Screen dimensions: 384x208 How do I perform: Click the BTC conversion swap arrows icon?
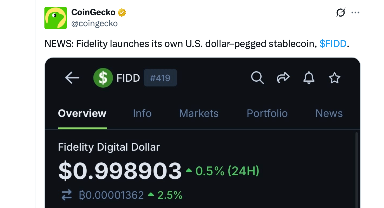66,195
